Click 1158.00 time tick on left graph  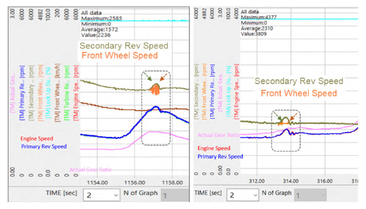coord(173,183)
